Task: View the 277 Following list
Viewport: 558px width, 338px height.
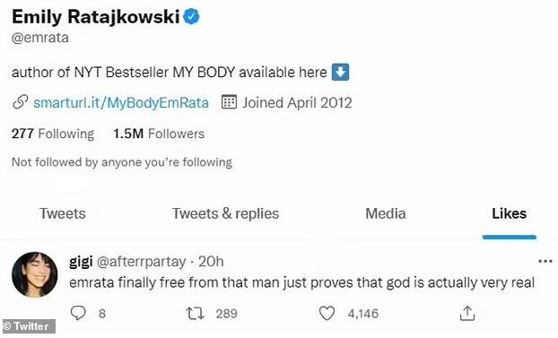Action: (x=53, y=134)
